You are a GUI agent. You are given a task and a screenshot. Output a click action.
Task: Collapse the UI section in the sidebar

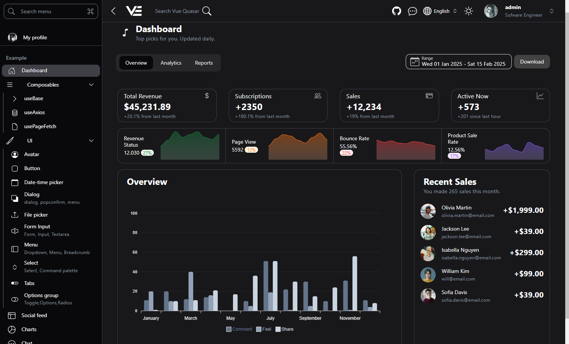click(91, 140)
